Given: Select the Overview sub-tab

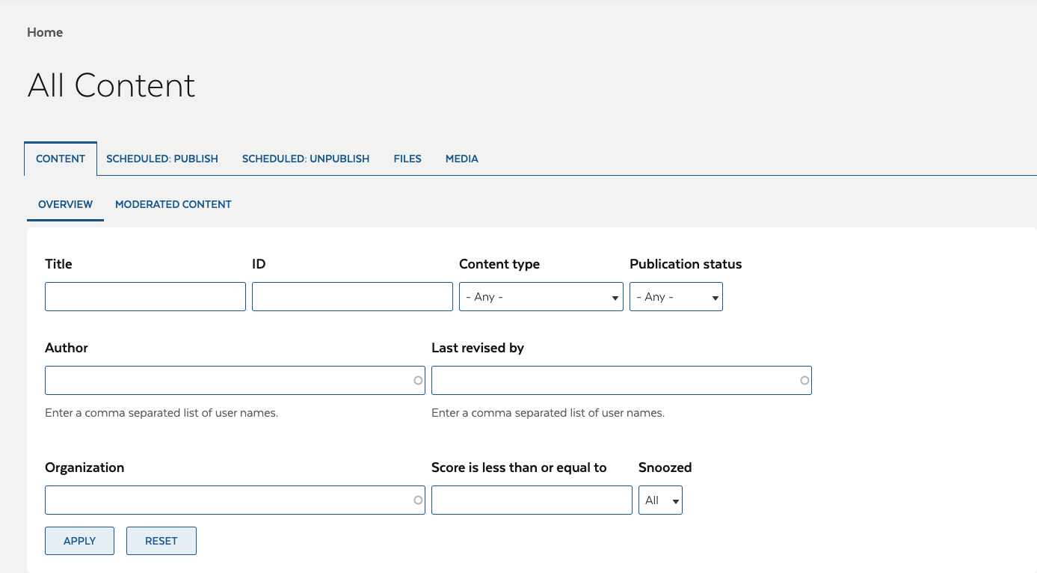Looking at the screenshot, I should tap(66, 204).
